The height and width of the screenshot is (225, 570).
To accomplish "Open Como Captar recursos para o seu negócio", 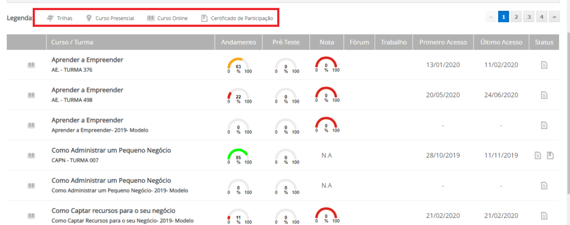I will pyautogui.click(x=113, y=211).
